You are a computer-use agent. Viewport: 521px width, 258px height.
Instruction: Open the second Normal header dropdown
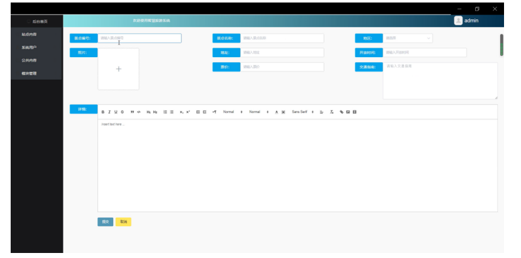[259, 112]
